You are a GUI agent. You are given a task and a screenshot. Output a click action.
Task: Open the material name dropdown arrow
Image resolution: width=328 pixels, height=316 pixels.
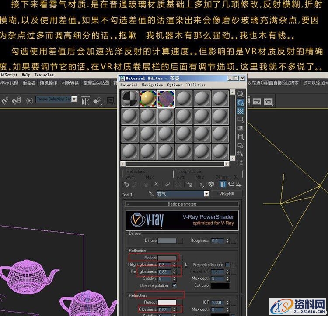click(x=206, y=194)
